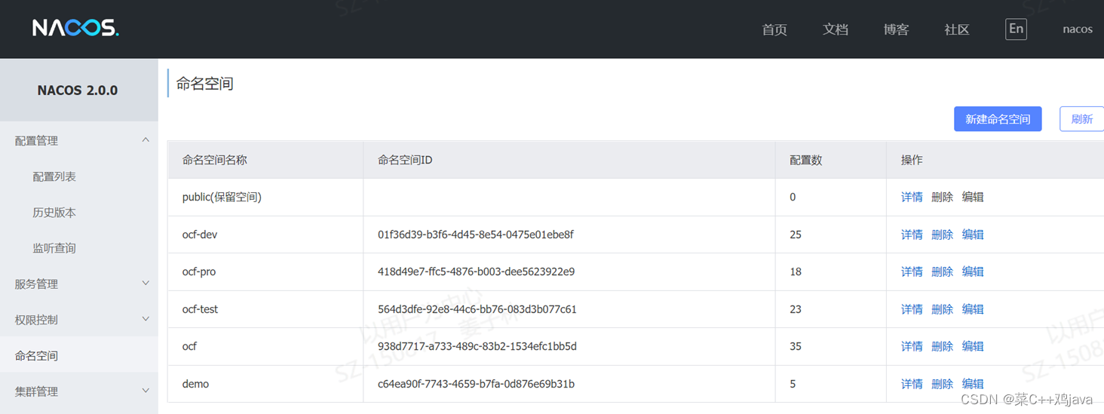Click the 新建命名空间 button

click(x=998, y=119)
